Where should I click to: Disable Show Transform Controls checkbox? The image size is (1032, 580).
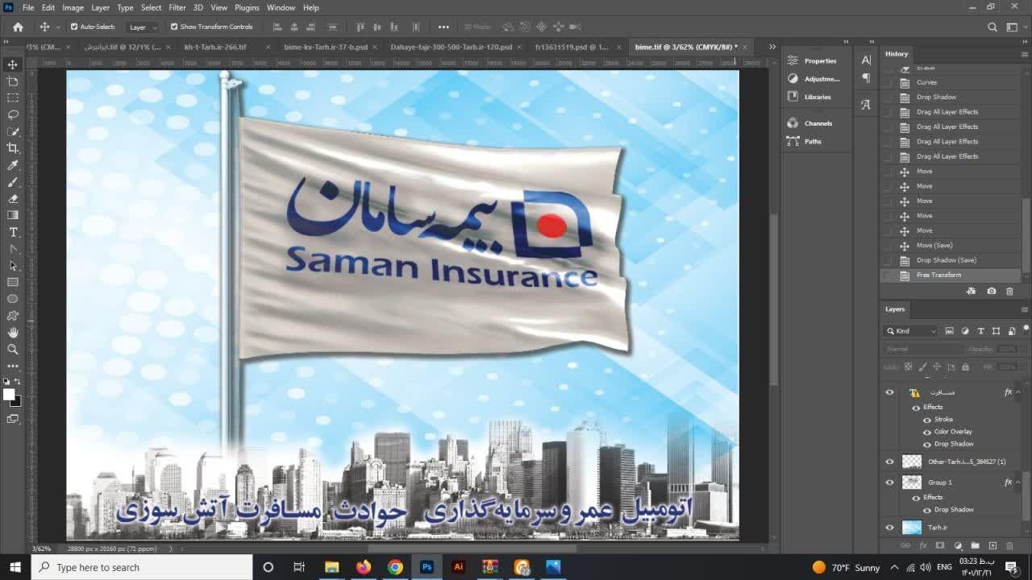click(x=174, y=27)
